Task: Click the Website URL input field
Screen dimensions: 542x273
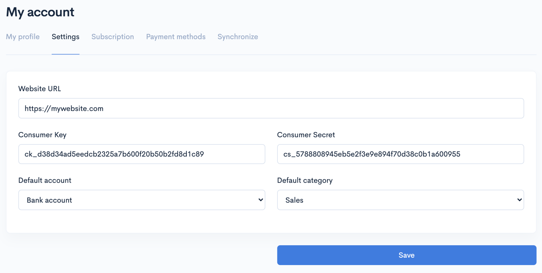Action: tap(271, 108)
